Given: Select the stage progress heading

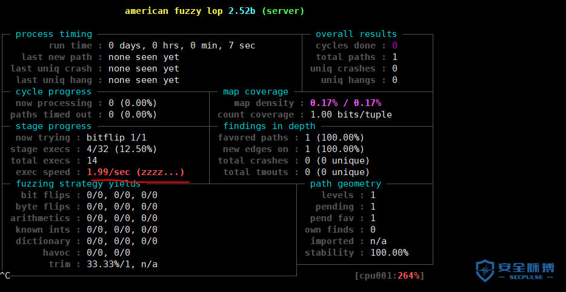Looking at the screenshot, I should 53,126.
